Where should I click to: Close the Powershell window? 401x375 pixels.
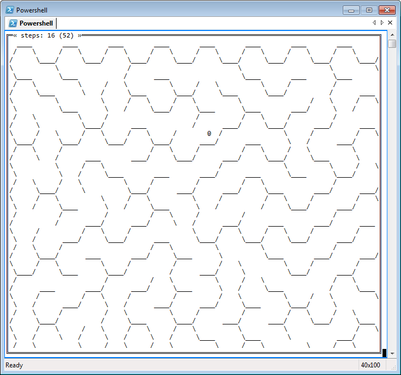point(387,10)
